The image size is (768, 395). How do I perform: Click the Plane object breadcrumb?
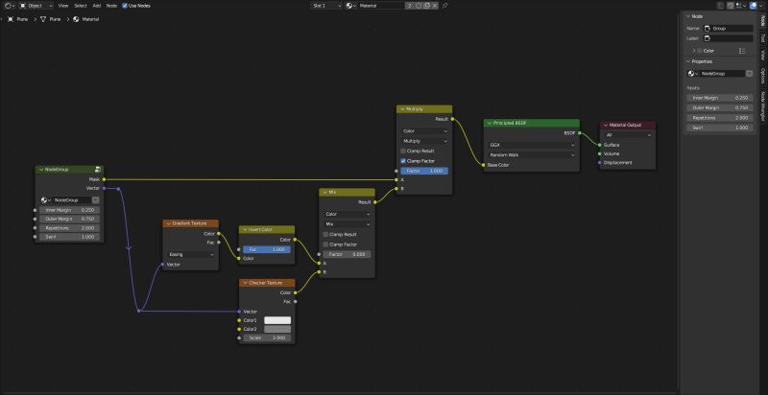tap(18, 19)
